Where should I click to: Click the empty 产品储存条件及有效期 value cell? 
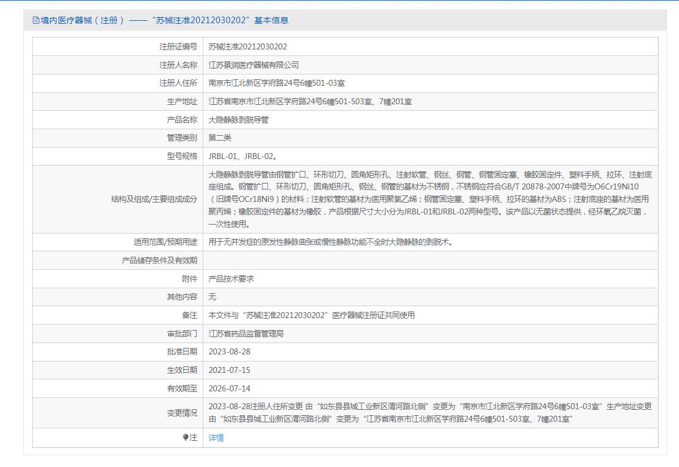pyautogui.click(x=429, y=261)
